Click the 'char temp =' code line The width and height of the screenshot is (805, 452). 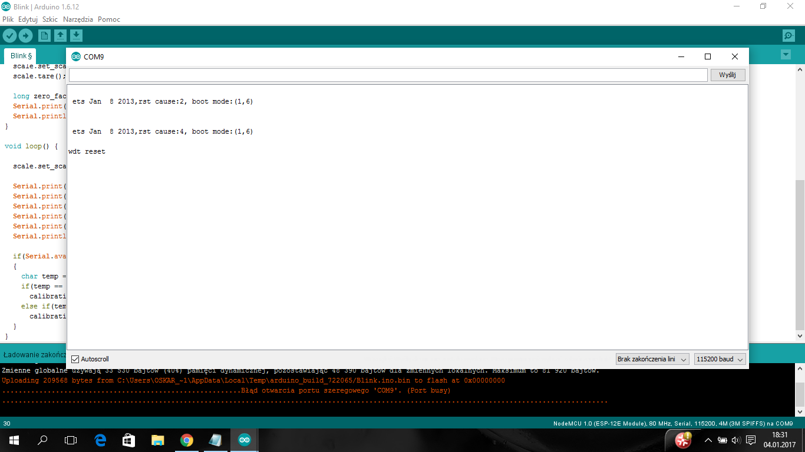tap(44, 276)
